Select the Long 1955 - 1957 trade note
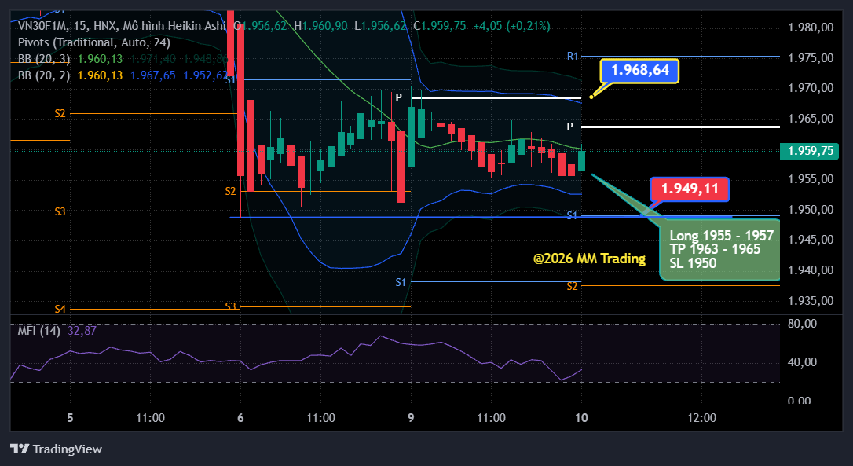The image size is (853, 466). pyautogui.click(x=721, y=249)
